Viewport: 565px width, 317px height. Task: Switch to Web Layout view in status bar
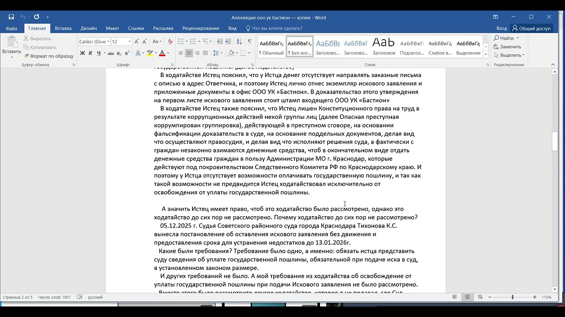[x=480, y=297]
